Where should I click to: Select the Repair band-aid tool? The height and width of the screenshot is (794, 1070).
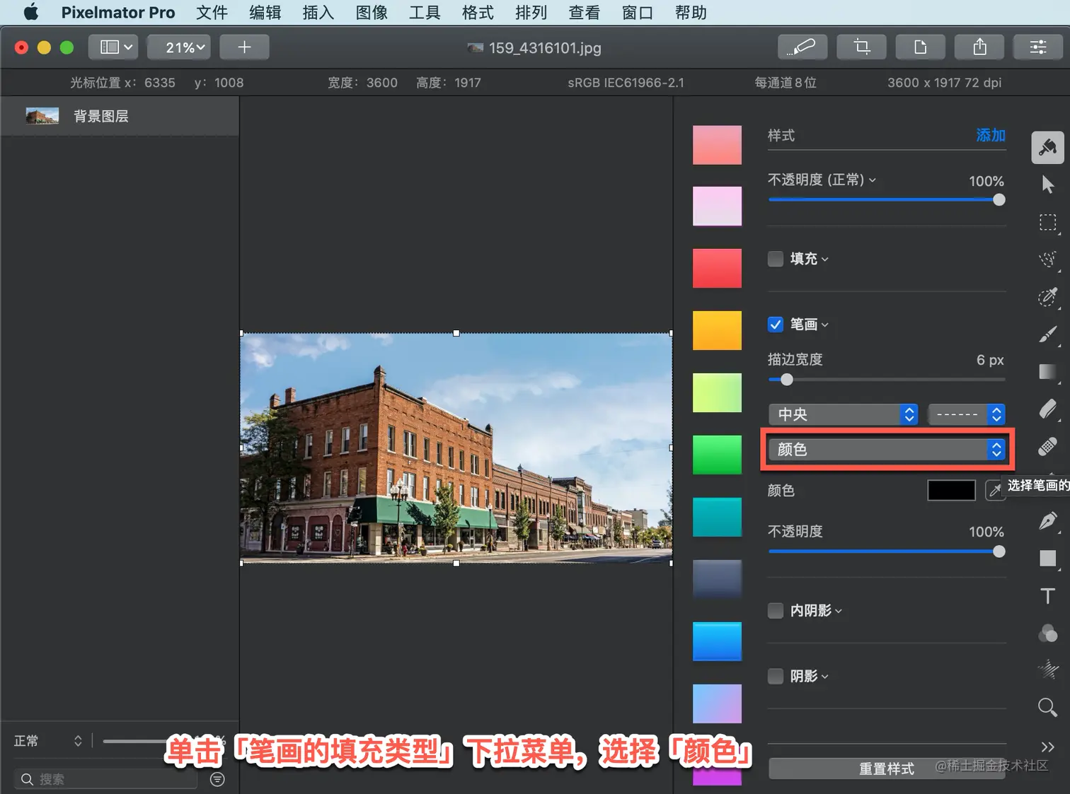pos(1047,447)
